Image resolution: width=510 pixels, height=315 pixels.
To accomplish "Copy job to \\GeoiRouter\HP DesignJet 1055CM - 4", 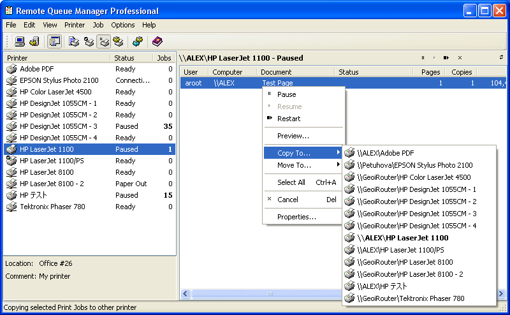I will pos(419,226).
